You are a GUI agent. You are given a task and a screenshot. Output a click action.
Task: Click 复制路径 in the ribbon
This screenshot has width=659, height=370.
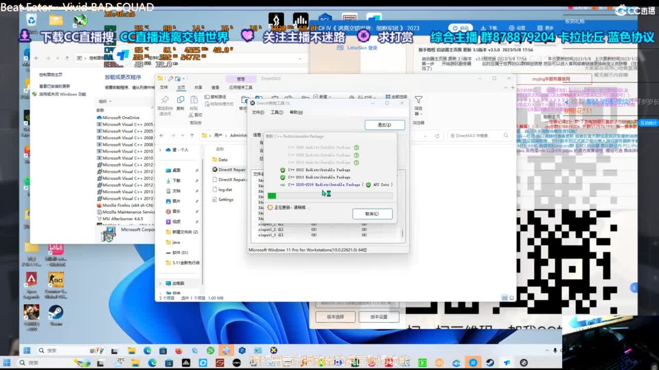[x=215, y=97]
